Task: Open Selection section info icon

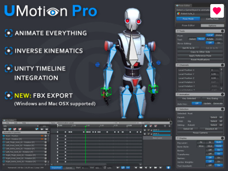Action: tap(222, 109)
